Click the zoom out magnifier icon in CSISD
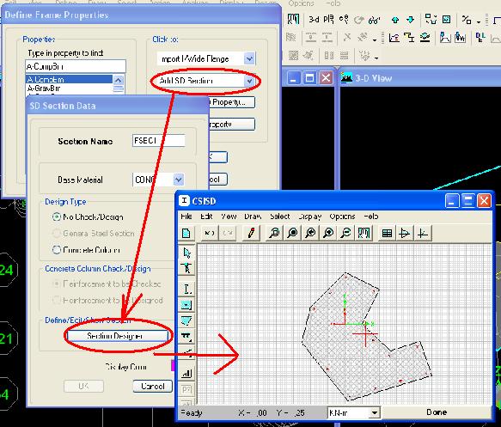The height and width of the screenshot is (427, 501). pos(345,233)
